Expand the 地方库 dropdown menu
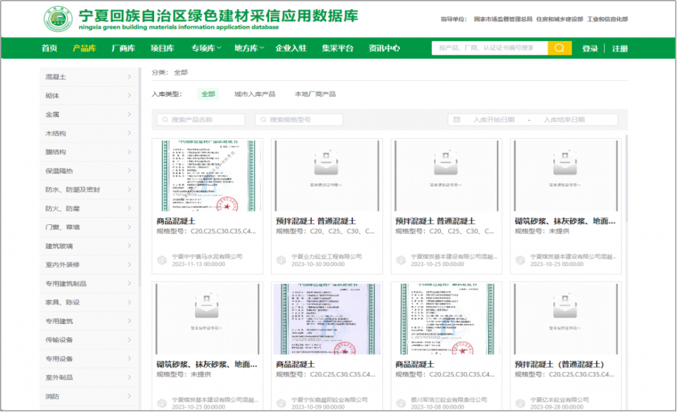Screen dimensions: 677x412 point(249,48)
